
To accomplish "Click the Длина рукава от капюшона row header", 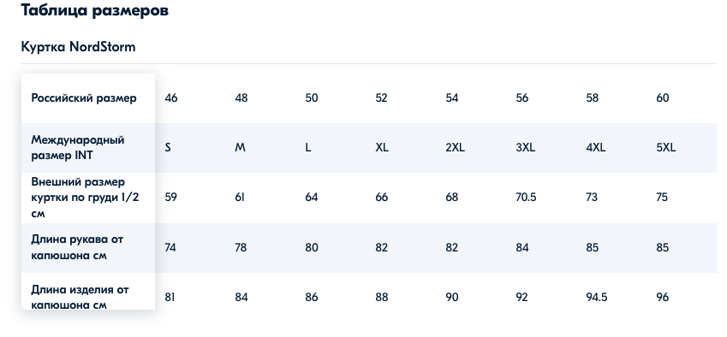I will click(77, 247).
